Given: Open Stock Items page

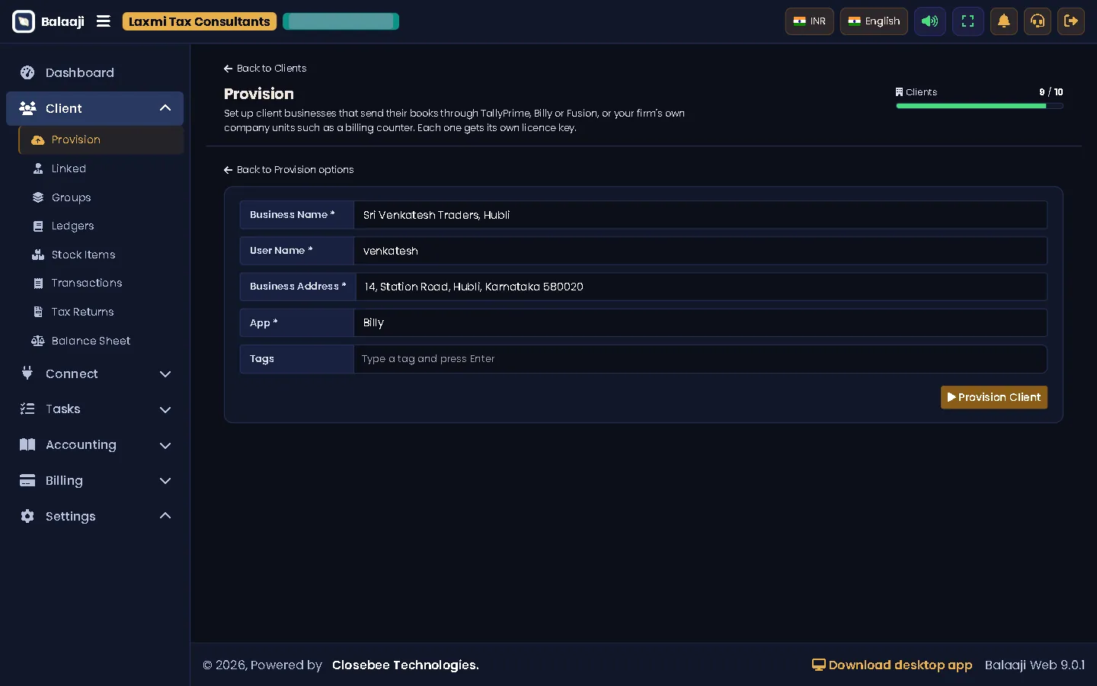Looking at the screenshot, I should (101, 255).
